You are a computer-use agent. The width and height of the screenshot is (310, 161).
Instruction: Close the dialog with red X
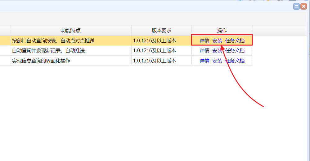pyautogui.click(x=304, y=6)
